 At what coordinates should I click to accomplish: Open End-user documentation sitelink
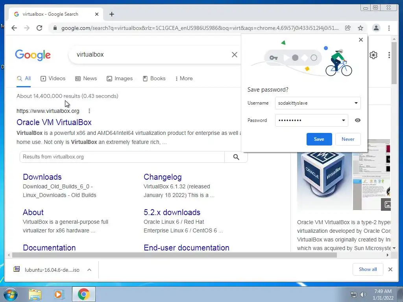187,248
